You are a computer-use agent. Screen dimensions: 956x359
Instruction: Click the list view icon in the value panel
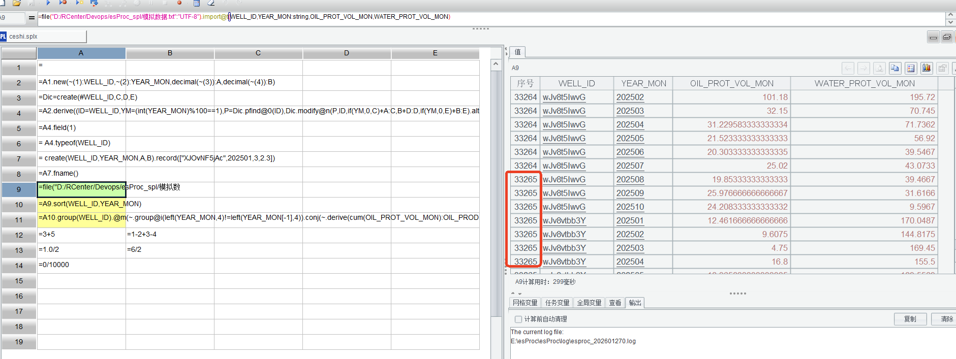click(911, 68)
